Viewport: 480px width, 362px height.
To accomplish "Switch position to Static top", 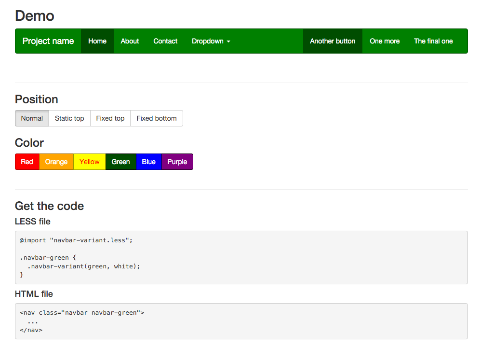I will tap(69, 118).
